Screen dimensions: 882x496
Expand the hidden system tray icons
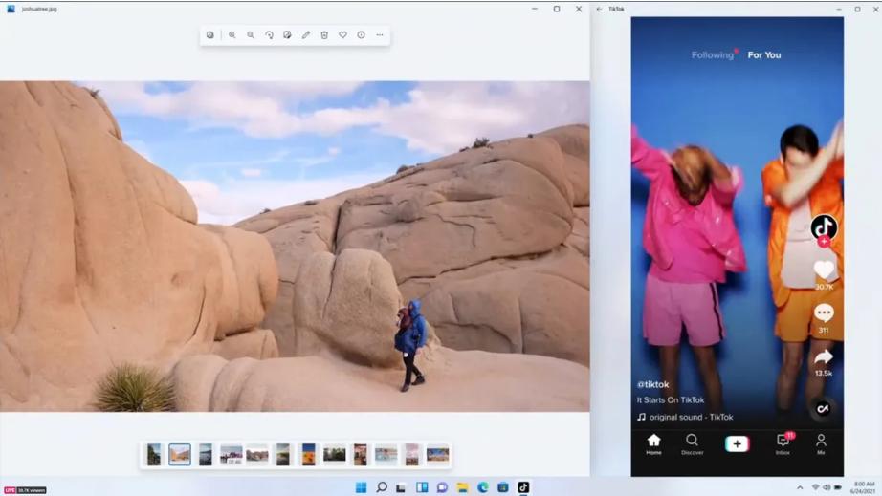(x=800, y=487)
